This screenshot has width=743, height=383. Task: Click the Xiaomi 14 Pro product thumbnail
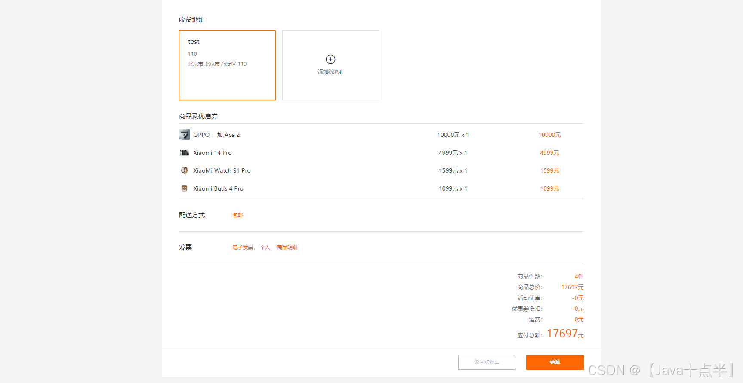[184, 153]
